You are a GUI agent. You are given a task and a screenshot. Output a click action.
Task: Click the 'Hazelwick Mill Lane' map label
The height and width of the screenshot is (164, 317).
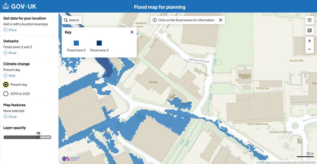[281, 132]
